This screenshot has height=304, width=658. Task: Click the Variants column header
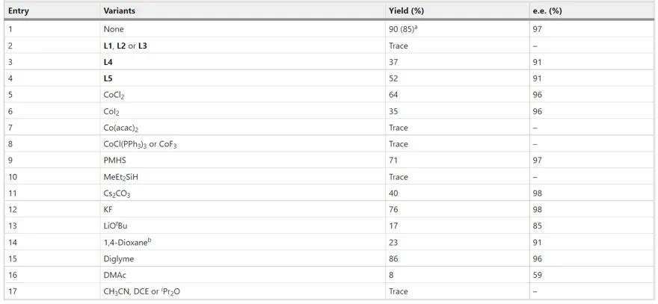pyautogui.click(x=119, y=11)
